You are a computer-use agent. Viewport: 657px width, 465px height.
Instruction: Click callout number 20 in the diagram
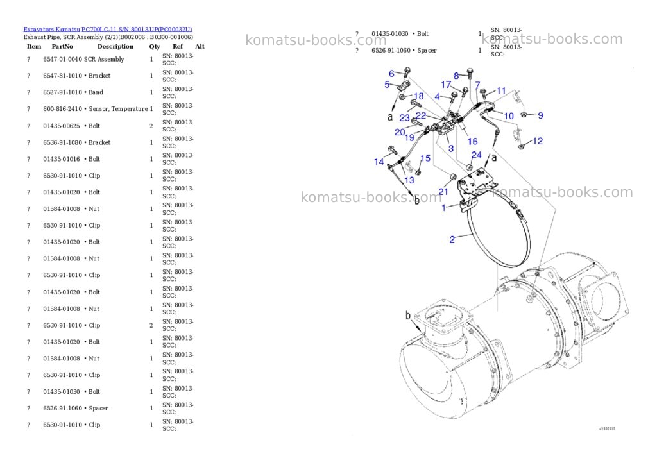[x=400, y=132]
